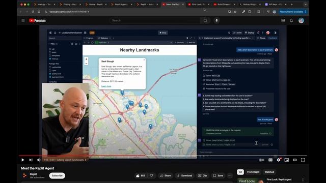
Task: Click the YouTube search magnifier button
Action: pyautogui.click(x=205, y=20)
